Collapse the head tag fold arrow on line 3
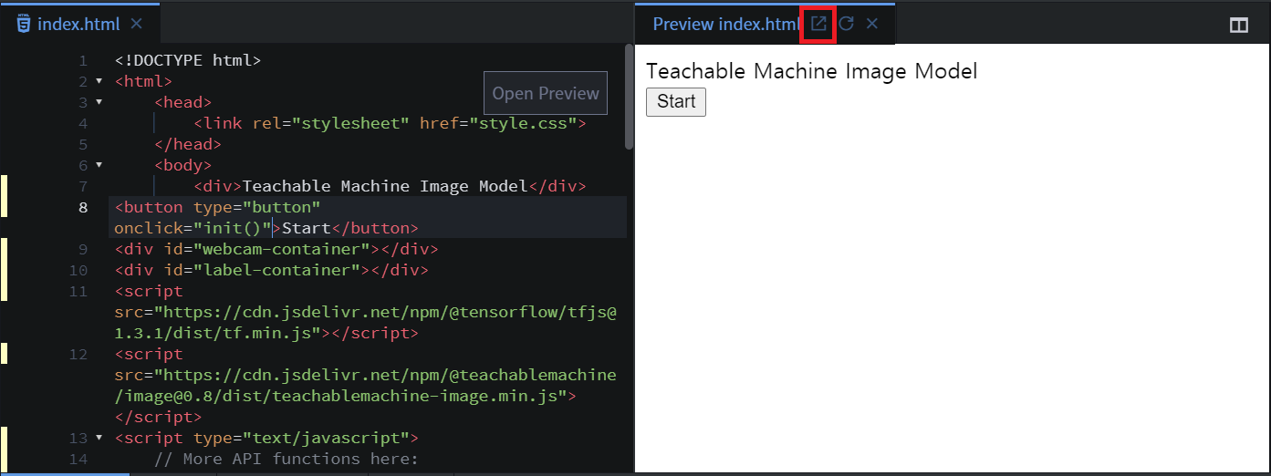Viewport: 1271px width, 476px height. pyautogui.click(x=99, y=102)
